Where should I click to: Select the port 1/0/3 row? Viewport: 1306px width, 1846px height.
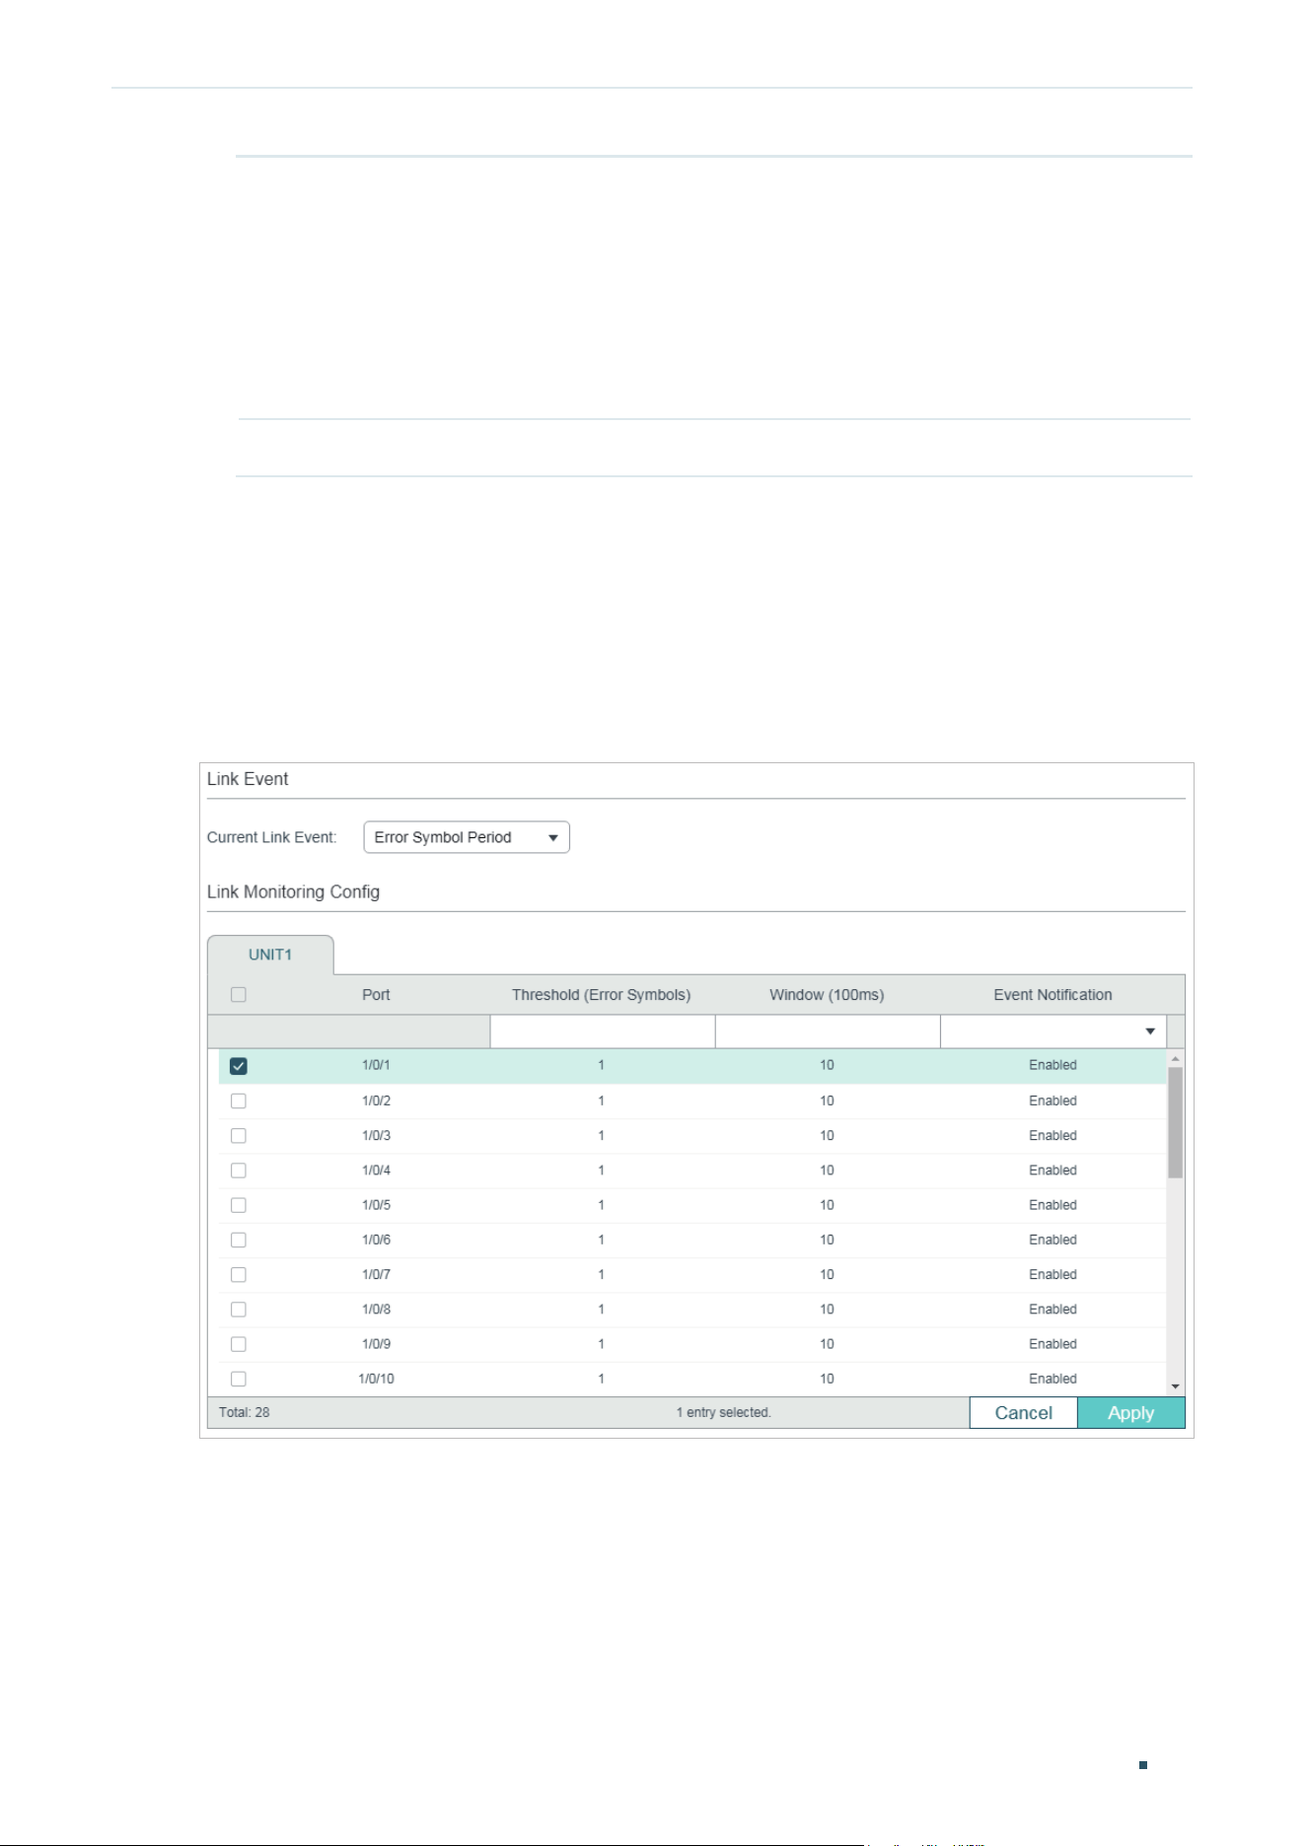[692, 1136]
